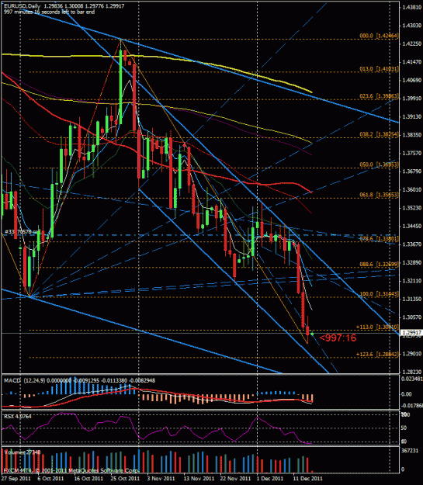Click the 1.32890 price axis value
This screenshot has height=485, width=423.
pos(411,262)
